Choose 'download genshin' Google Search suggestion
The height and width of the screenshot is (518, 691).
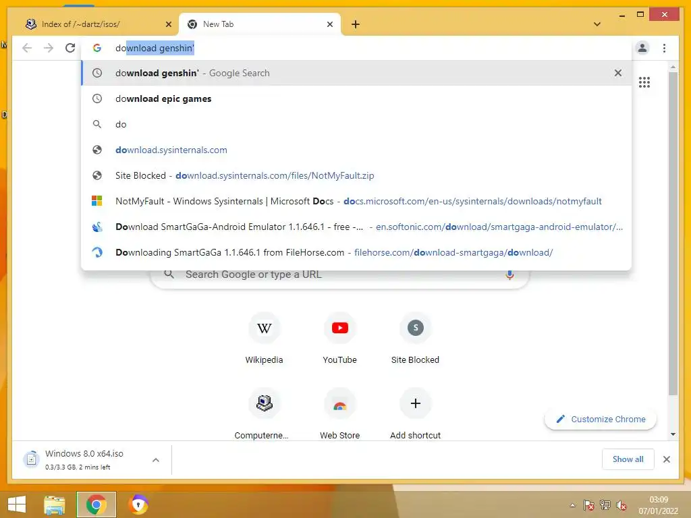pos(356,73)
